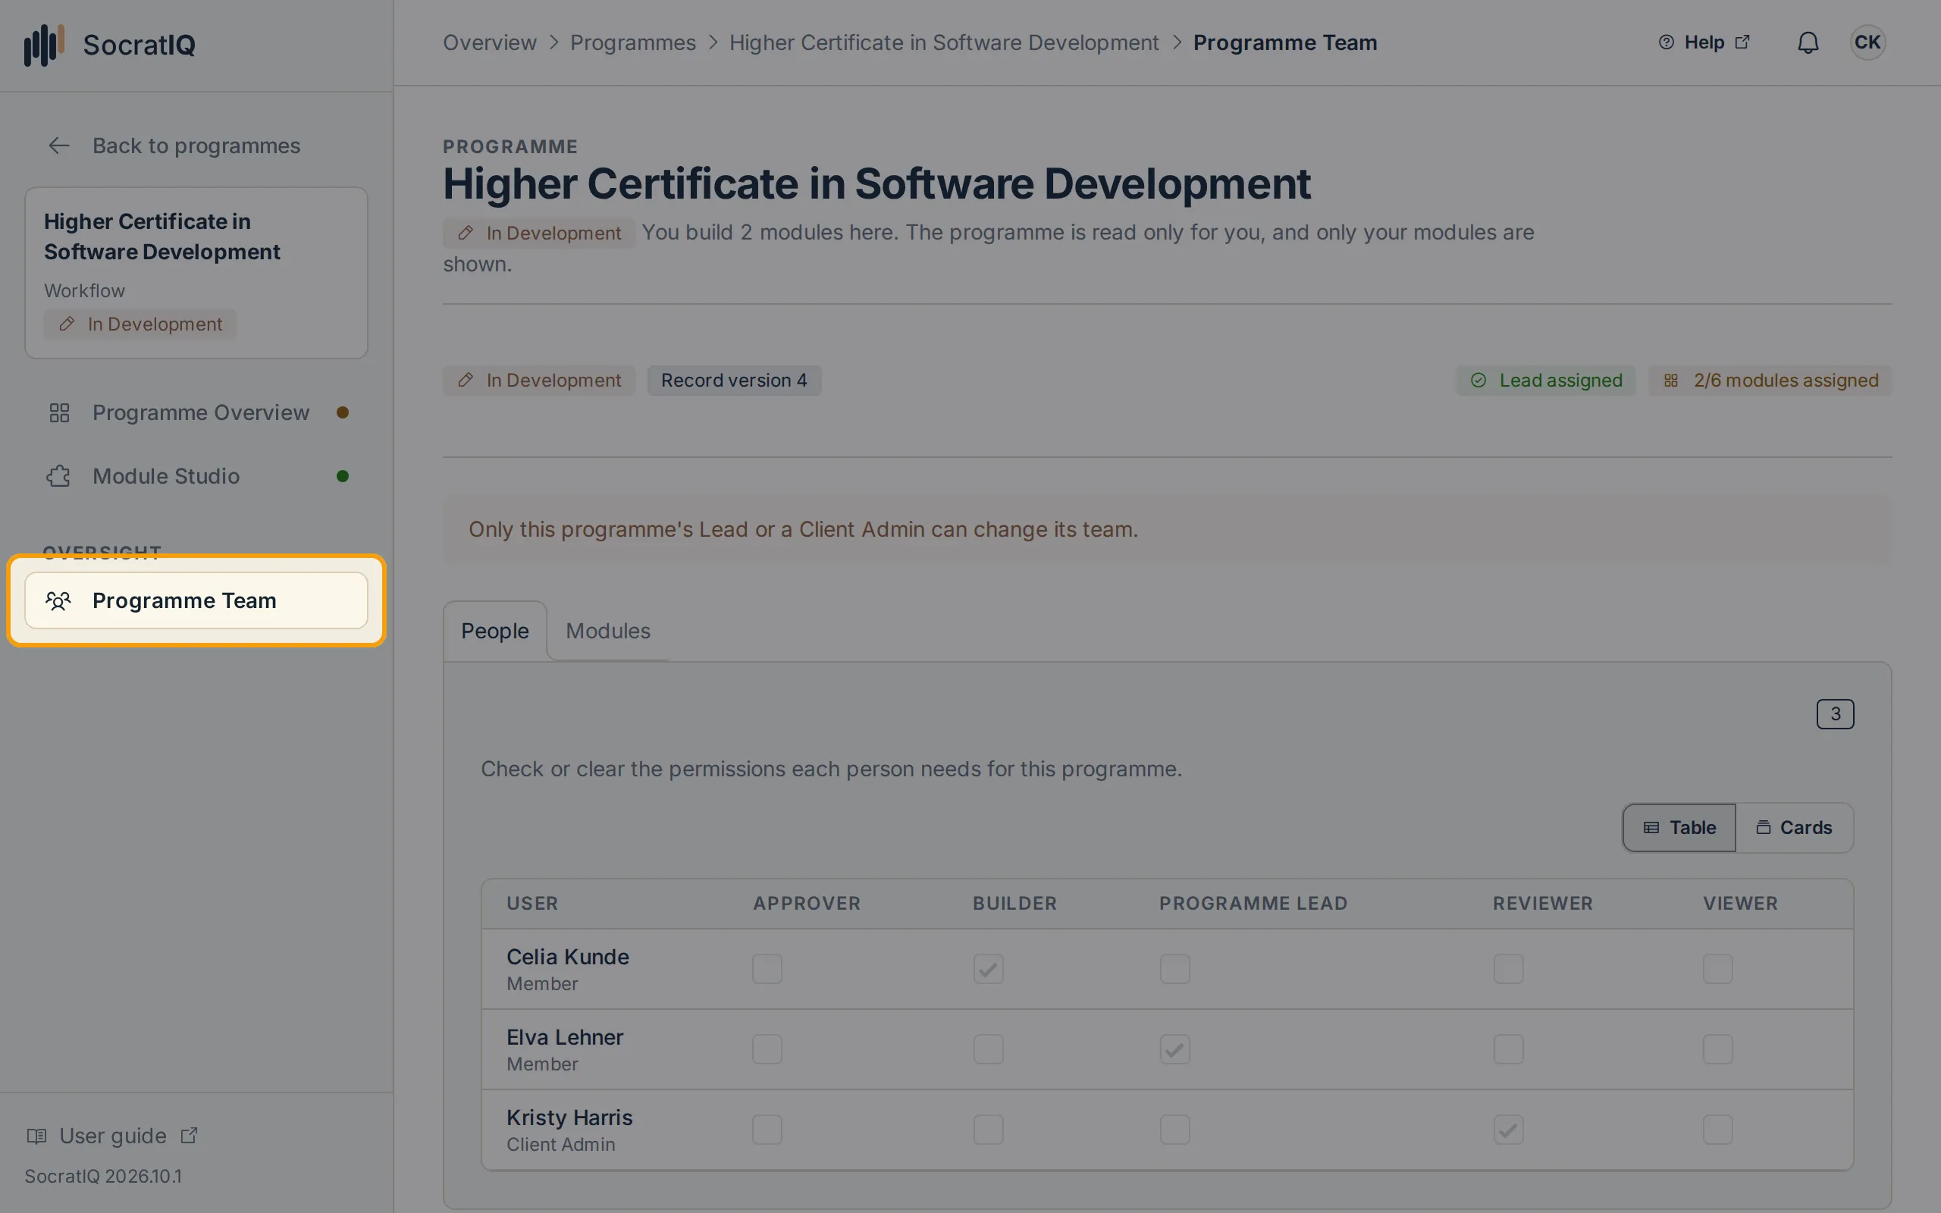Image resolution: width=1941 pixels, height=1213 pixels.
Task: Click the Module Studio puzzle icon
Action: coord(58,476)
